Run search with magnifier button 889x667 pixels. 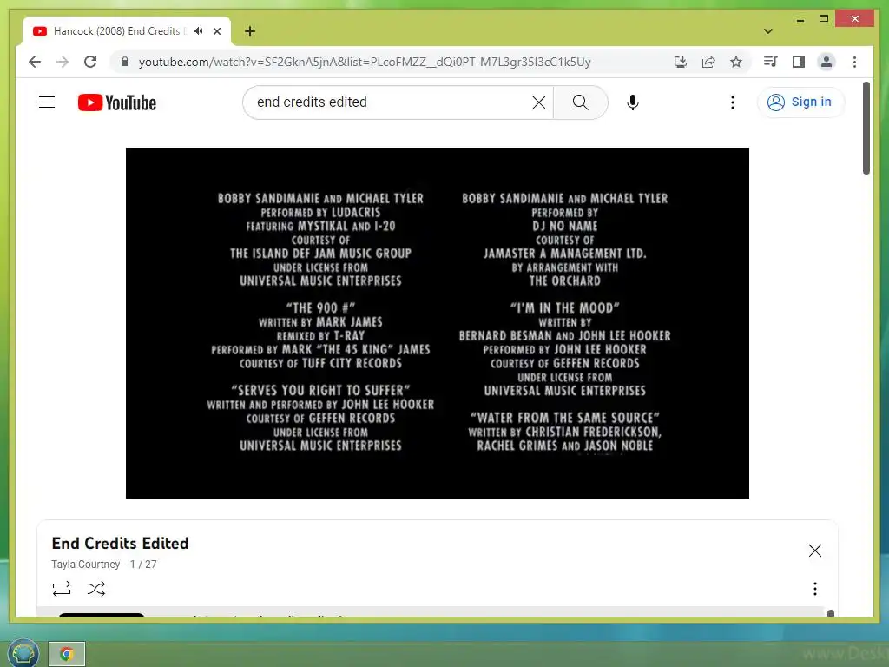pos(581,102)
